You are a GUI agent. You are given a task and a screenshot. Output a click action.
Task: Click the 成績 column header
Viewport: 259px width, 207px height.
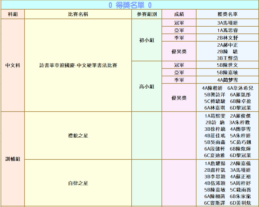[x=179, y=14]
